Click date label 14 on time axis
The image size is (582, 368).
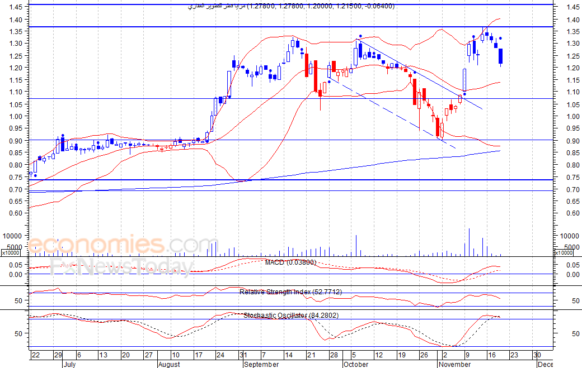288,355
